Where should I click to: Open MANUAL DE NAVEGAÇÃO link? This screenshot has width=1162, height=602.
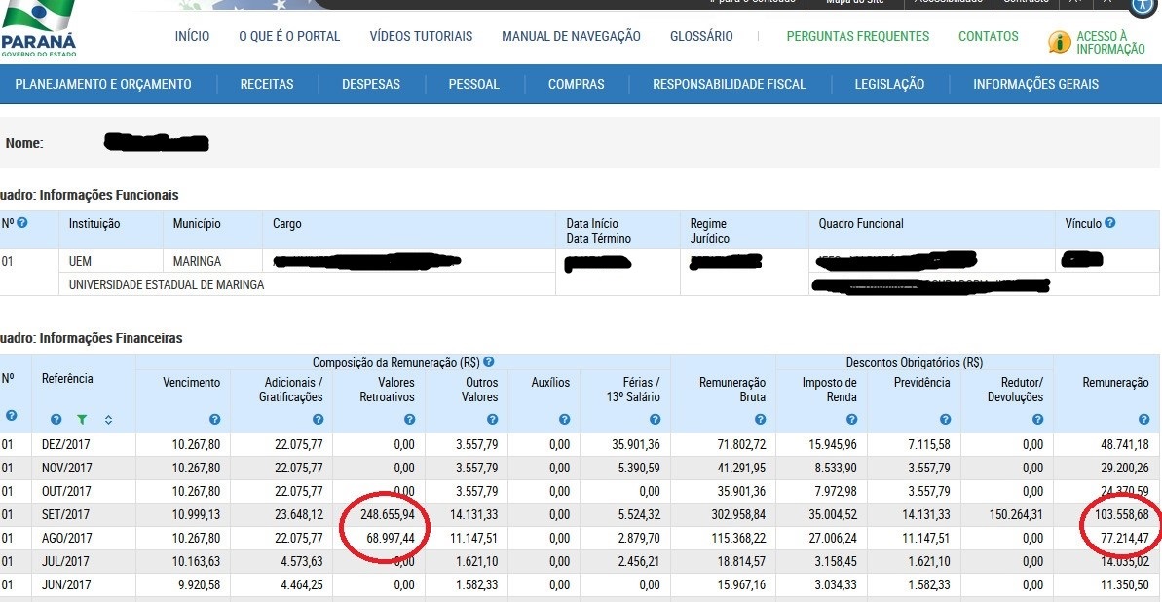(x=571, y=36)
